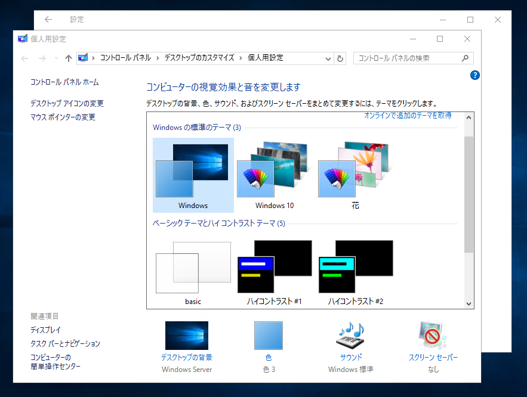Click デスクトップのカスタマイズ breadcrumb item

tap(199, 58)
